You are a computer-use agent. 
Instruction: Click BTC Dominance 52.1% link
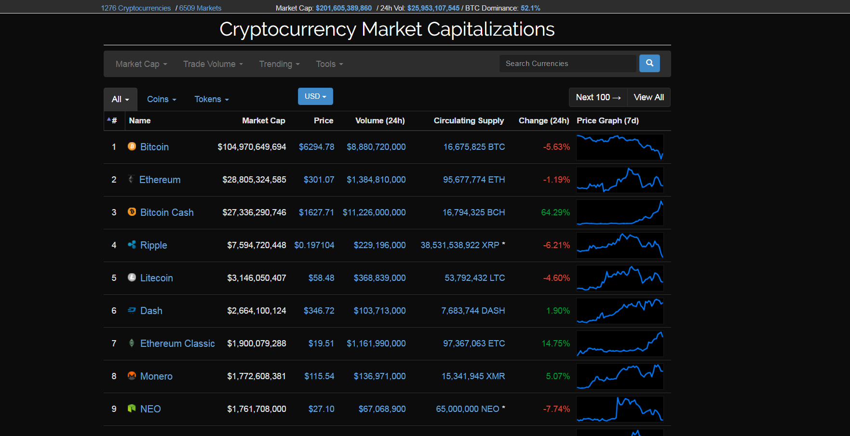click(x=530, y=8)
